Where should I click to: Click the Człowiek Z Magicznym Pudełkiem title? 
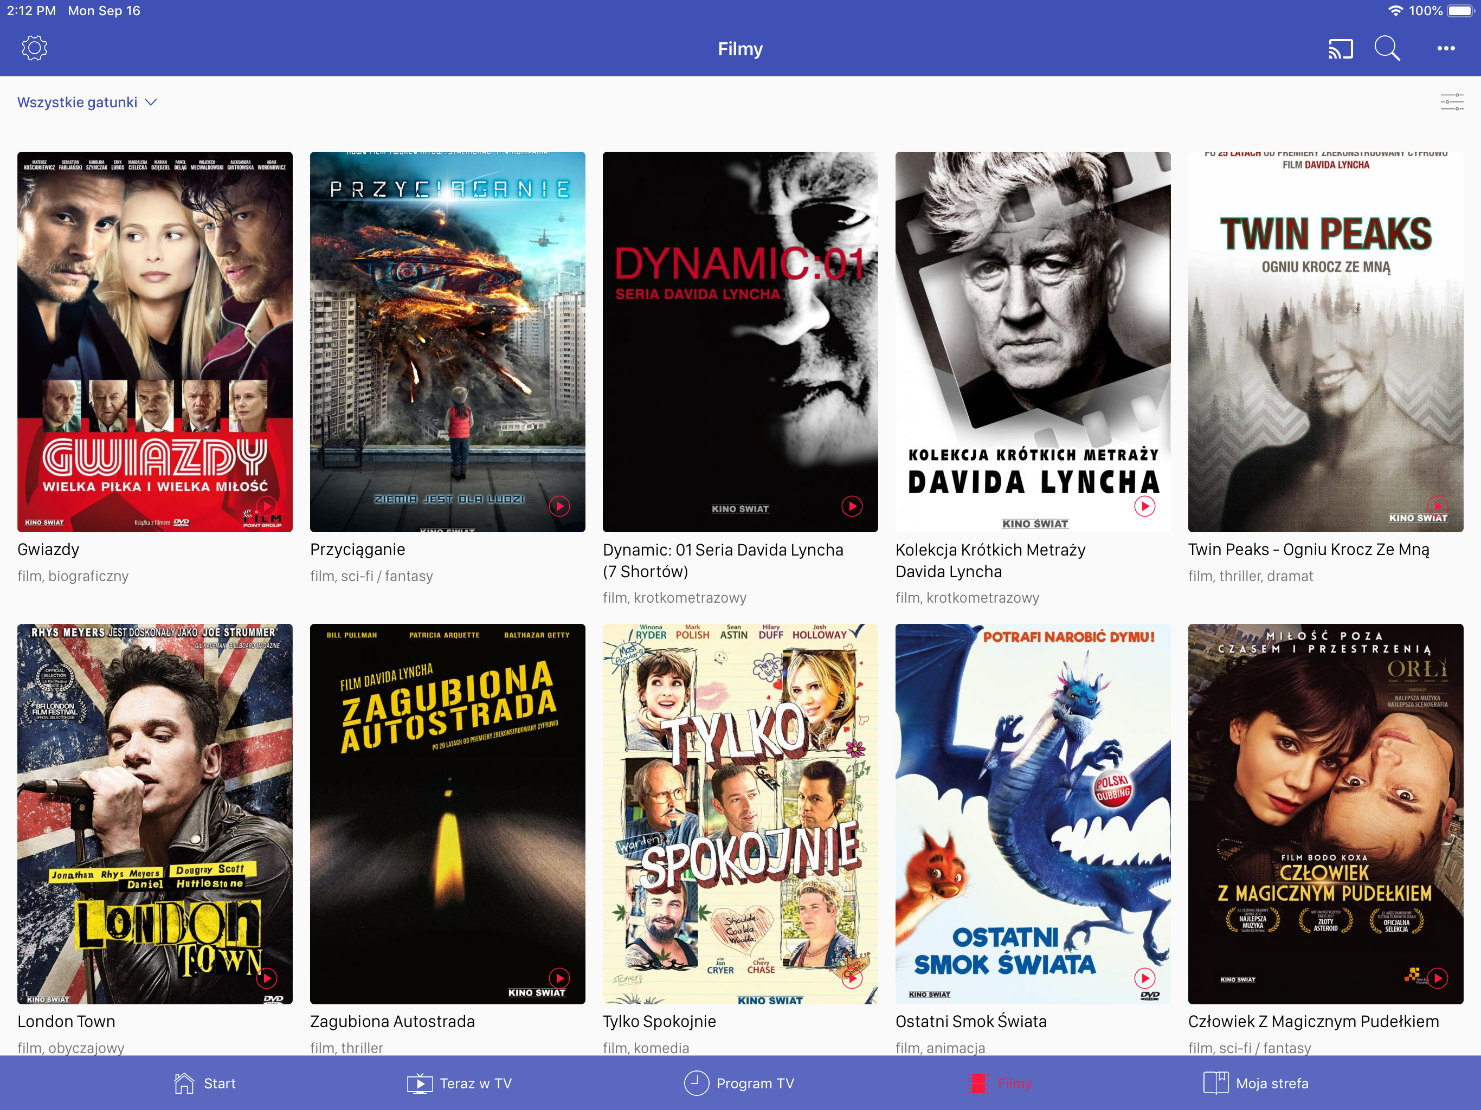point(1313,1022)
